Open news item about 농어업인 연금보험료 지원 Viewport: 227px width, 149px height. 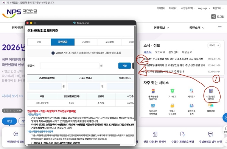pos(173,59)
